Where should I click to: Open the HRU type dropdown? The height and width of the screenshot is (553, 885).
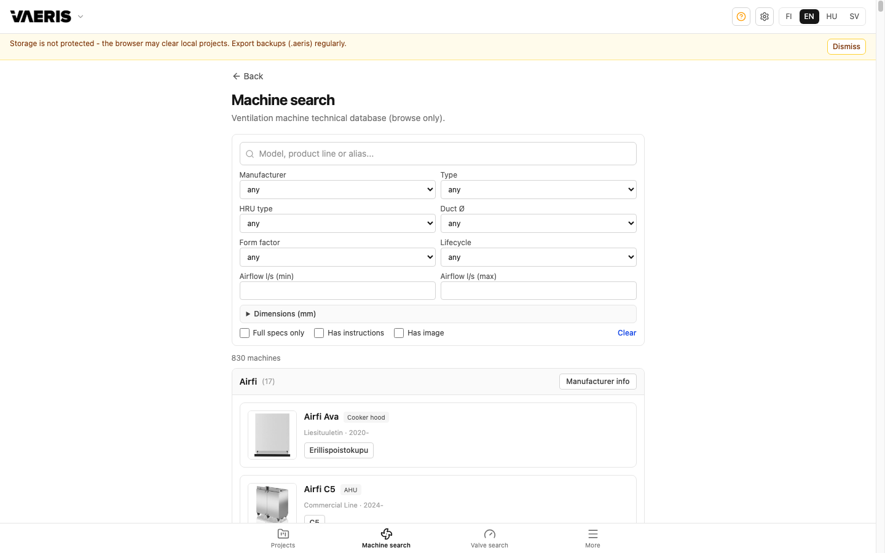337,223
